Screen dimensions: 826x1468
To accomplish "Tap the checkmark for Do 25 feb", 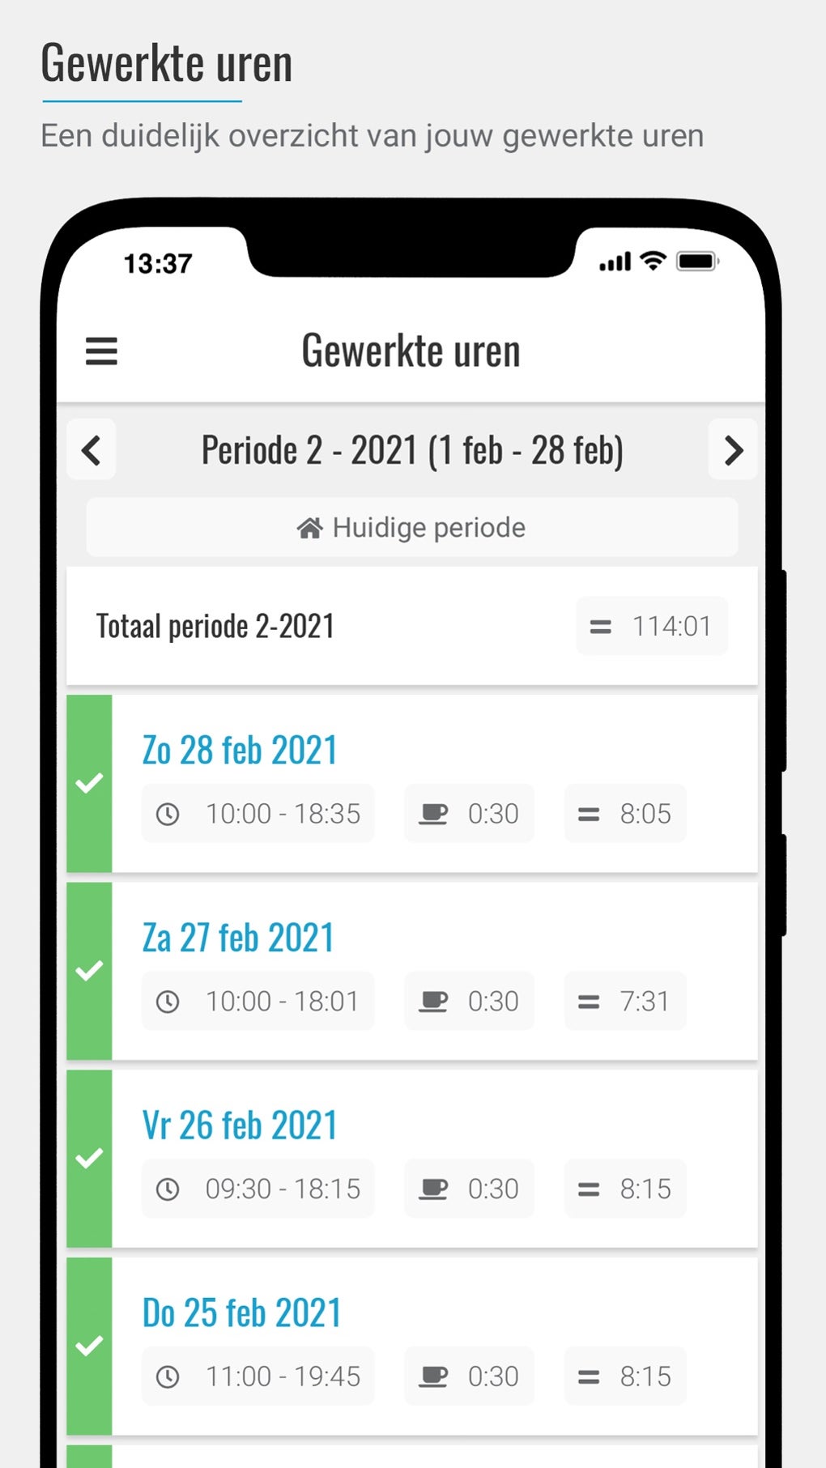I will [89, 1346].
